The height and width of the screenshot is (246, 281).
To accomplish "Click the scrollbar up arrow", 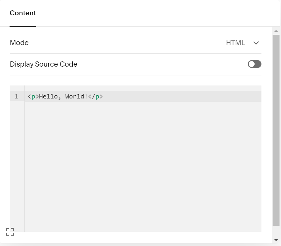I will pyautogui.click(x=276, y=31).
